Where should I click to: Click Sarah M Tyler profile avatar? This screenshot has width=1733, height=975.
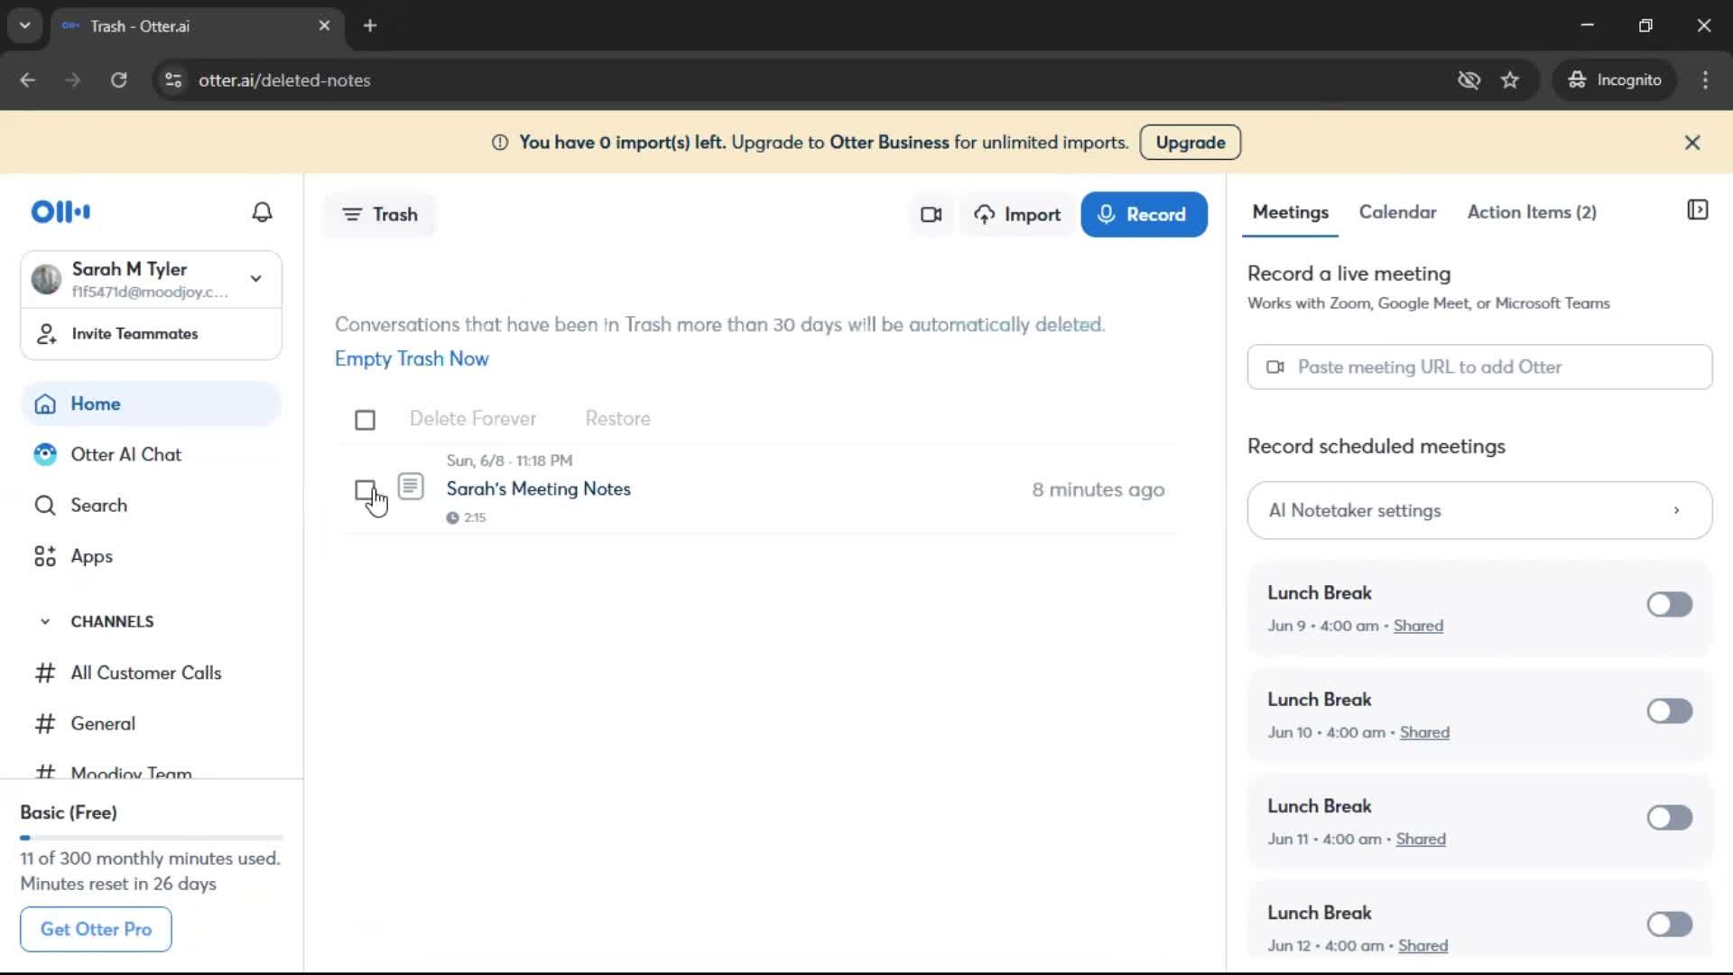click(x=46, y=279)
